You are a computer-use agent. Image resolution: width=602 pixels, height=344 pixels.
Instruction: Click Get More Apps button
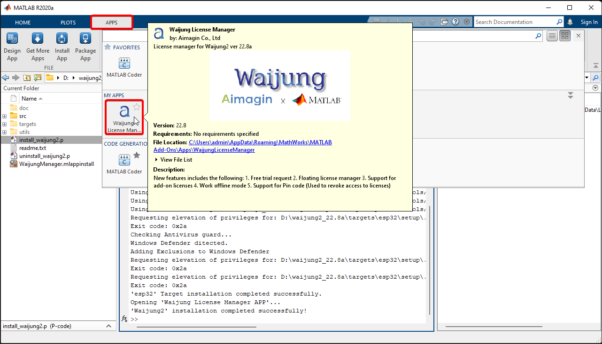[38, 47]
